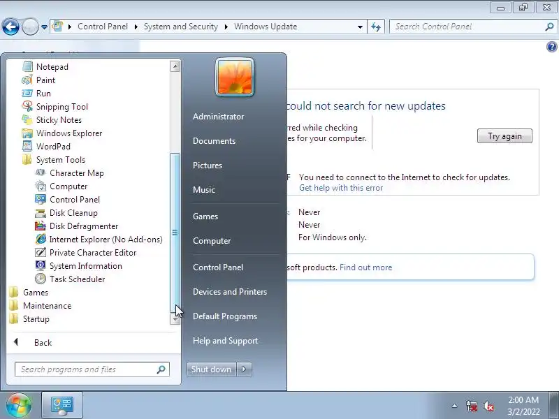The image size is (559, 419).
Task: Click the programs list scroll down arrow
Action: pos(175,319)
